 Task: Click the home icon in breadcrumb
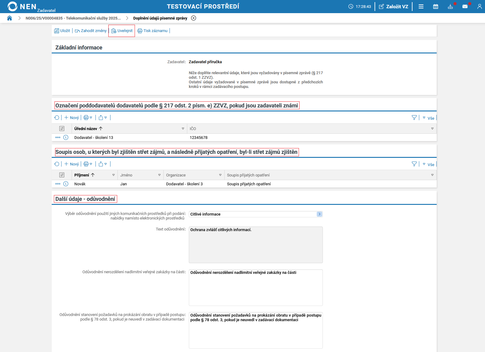pos(9,18)
